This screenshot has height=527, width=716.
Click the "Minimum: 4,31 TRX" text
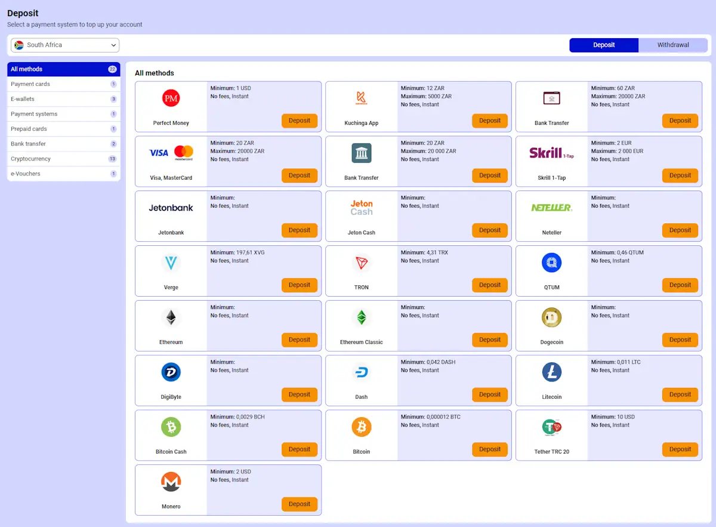coord(424,252)
